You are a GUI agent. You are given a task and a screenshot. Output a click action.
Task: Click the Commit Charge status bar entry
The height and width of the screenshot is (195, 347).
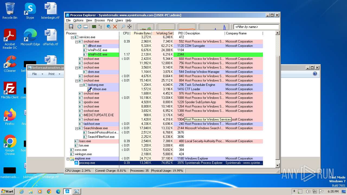112,171
